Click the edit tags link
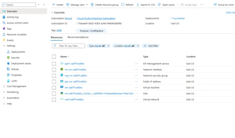 [59, 30]
